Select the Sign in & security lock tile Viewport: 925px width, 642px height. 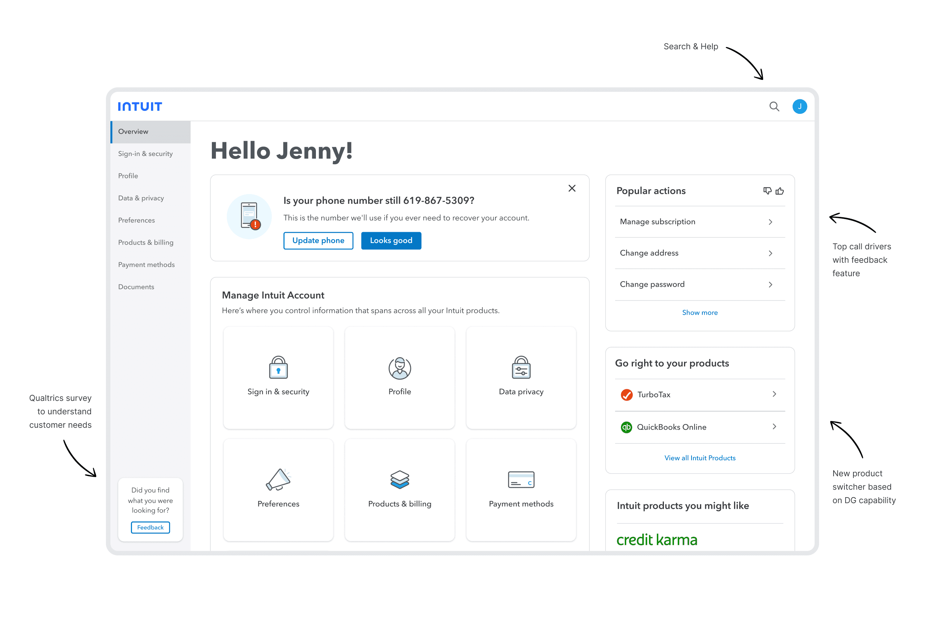278,377
